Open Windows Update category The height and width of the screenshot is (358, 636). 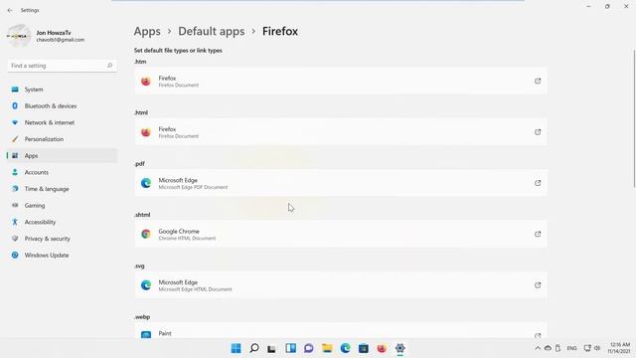[x=62, y=256]
